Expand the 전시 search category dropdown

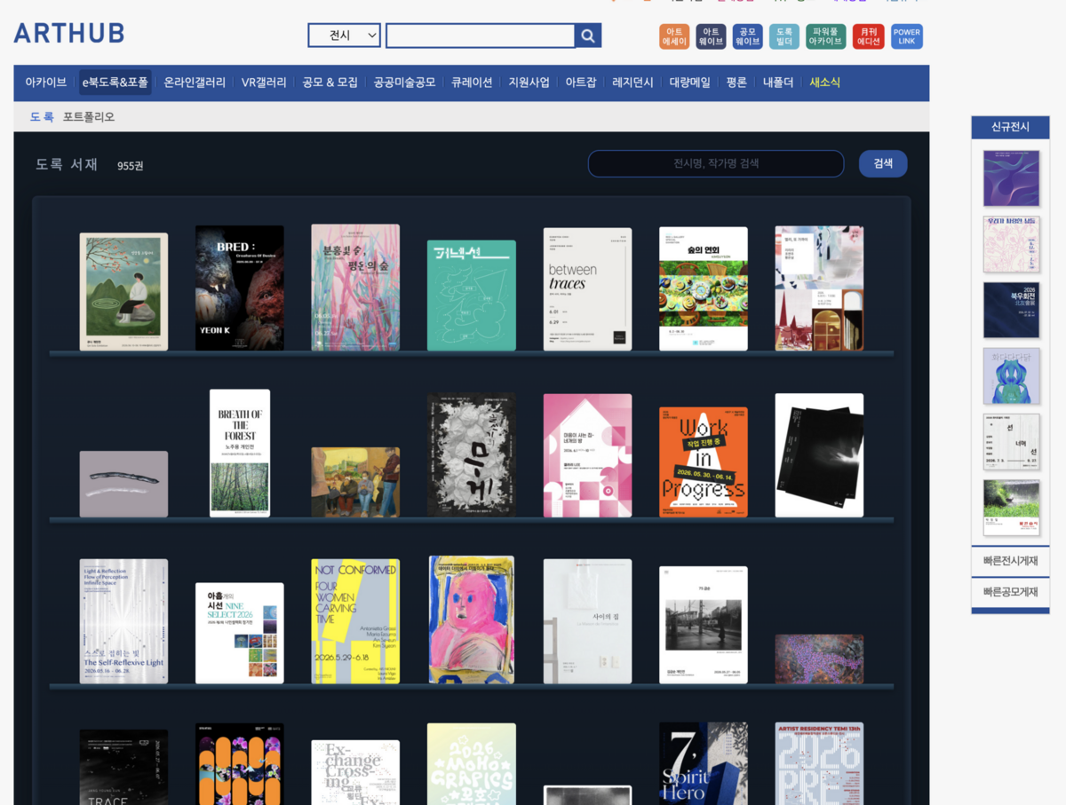(x=345, y=36)
